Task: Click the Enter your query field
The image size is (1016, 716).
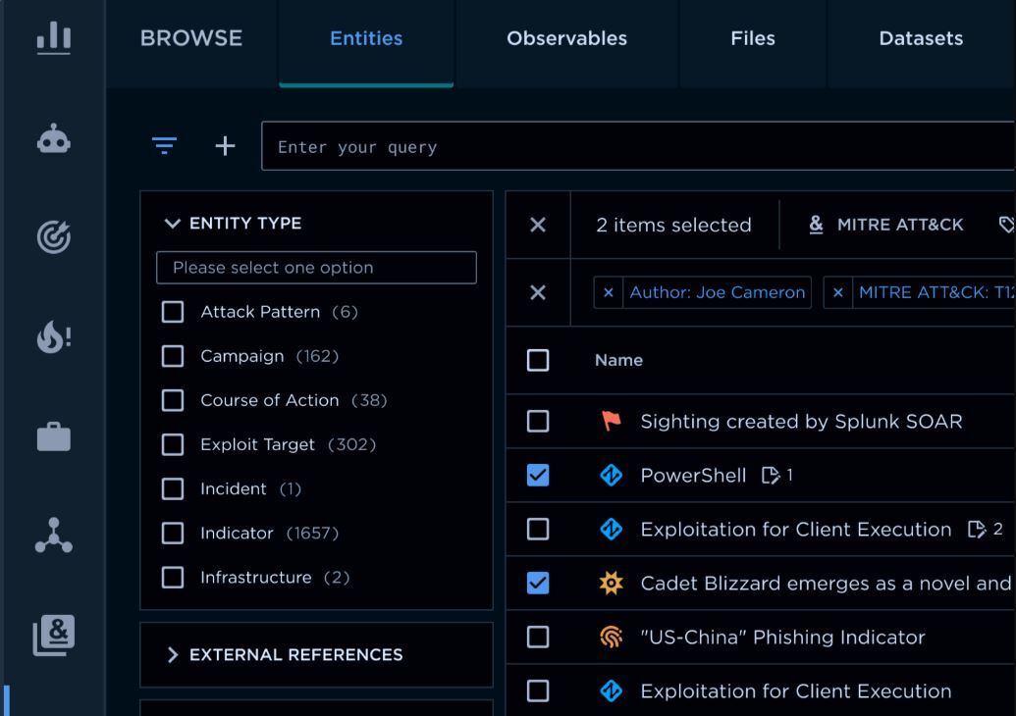Action: [x=638, y=147]
